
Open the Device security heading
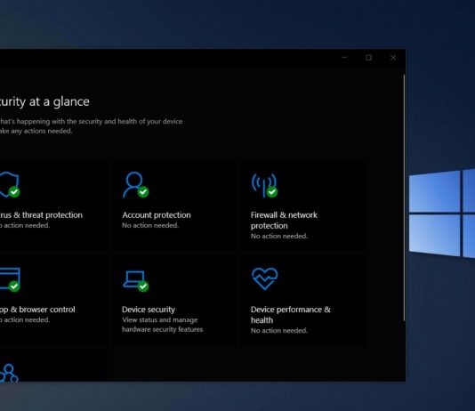point(149,310)
